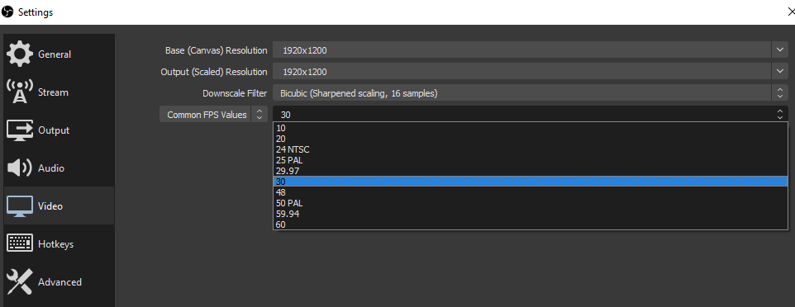Open the Common FPS Values type selector
795x307 pixels.
(213, 115)
